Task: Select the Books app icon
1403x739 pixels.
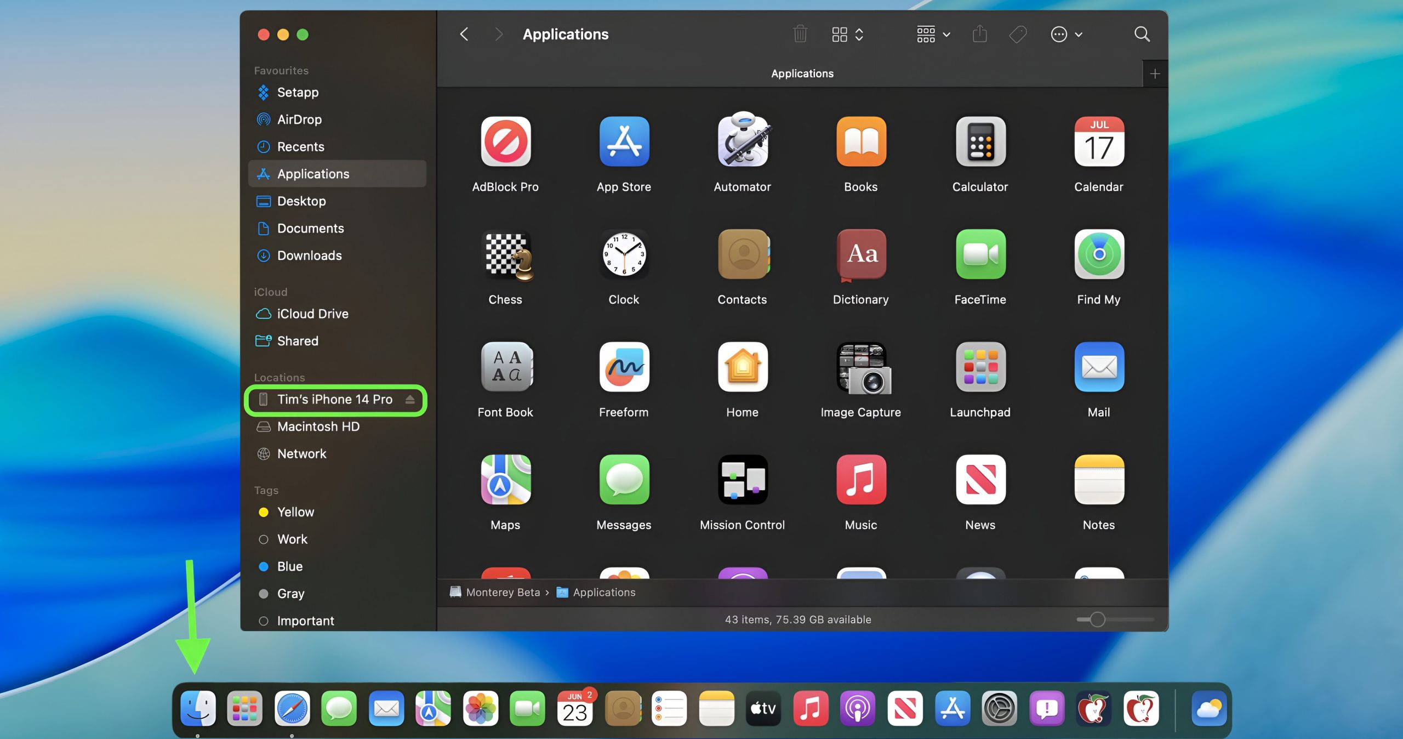Action: point(861,141)
